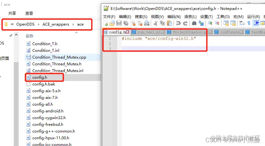
Task: Click ace segment in Explorer breadcrumb
Action: point(80,24)
